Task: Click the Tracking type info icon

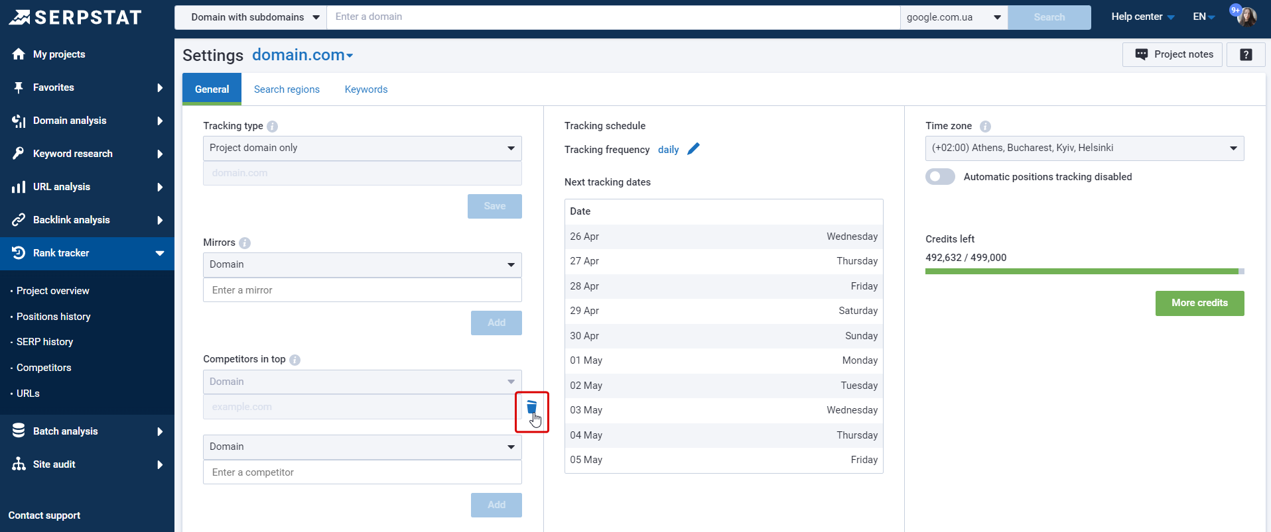Action: click(x=273, y=127)
